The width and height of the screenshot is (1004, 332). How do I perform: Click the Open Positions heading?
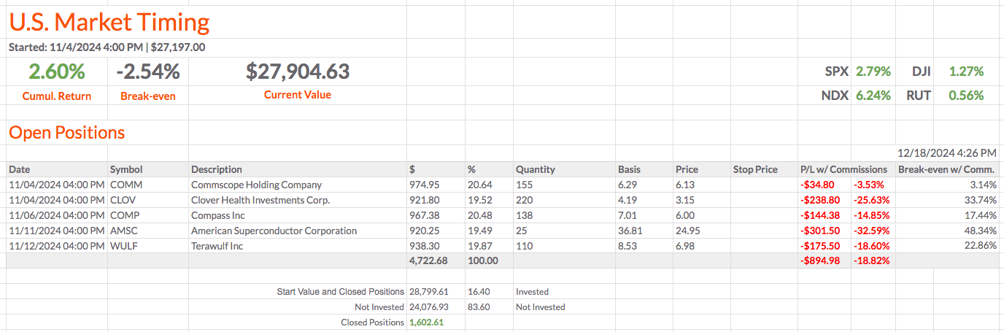67,133
